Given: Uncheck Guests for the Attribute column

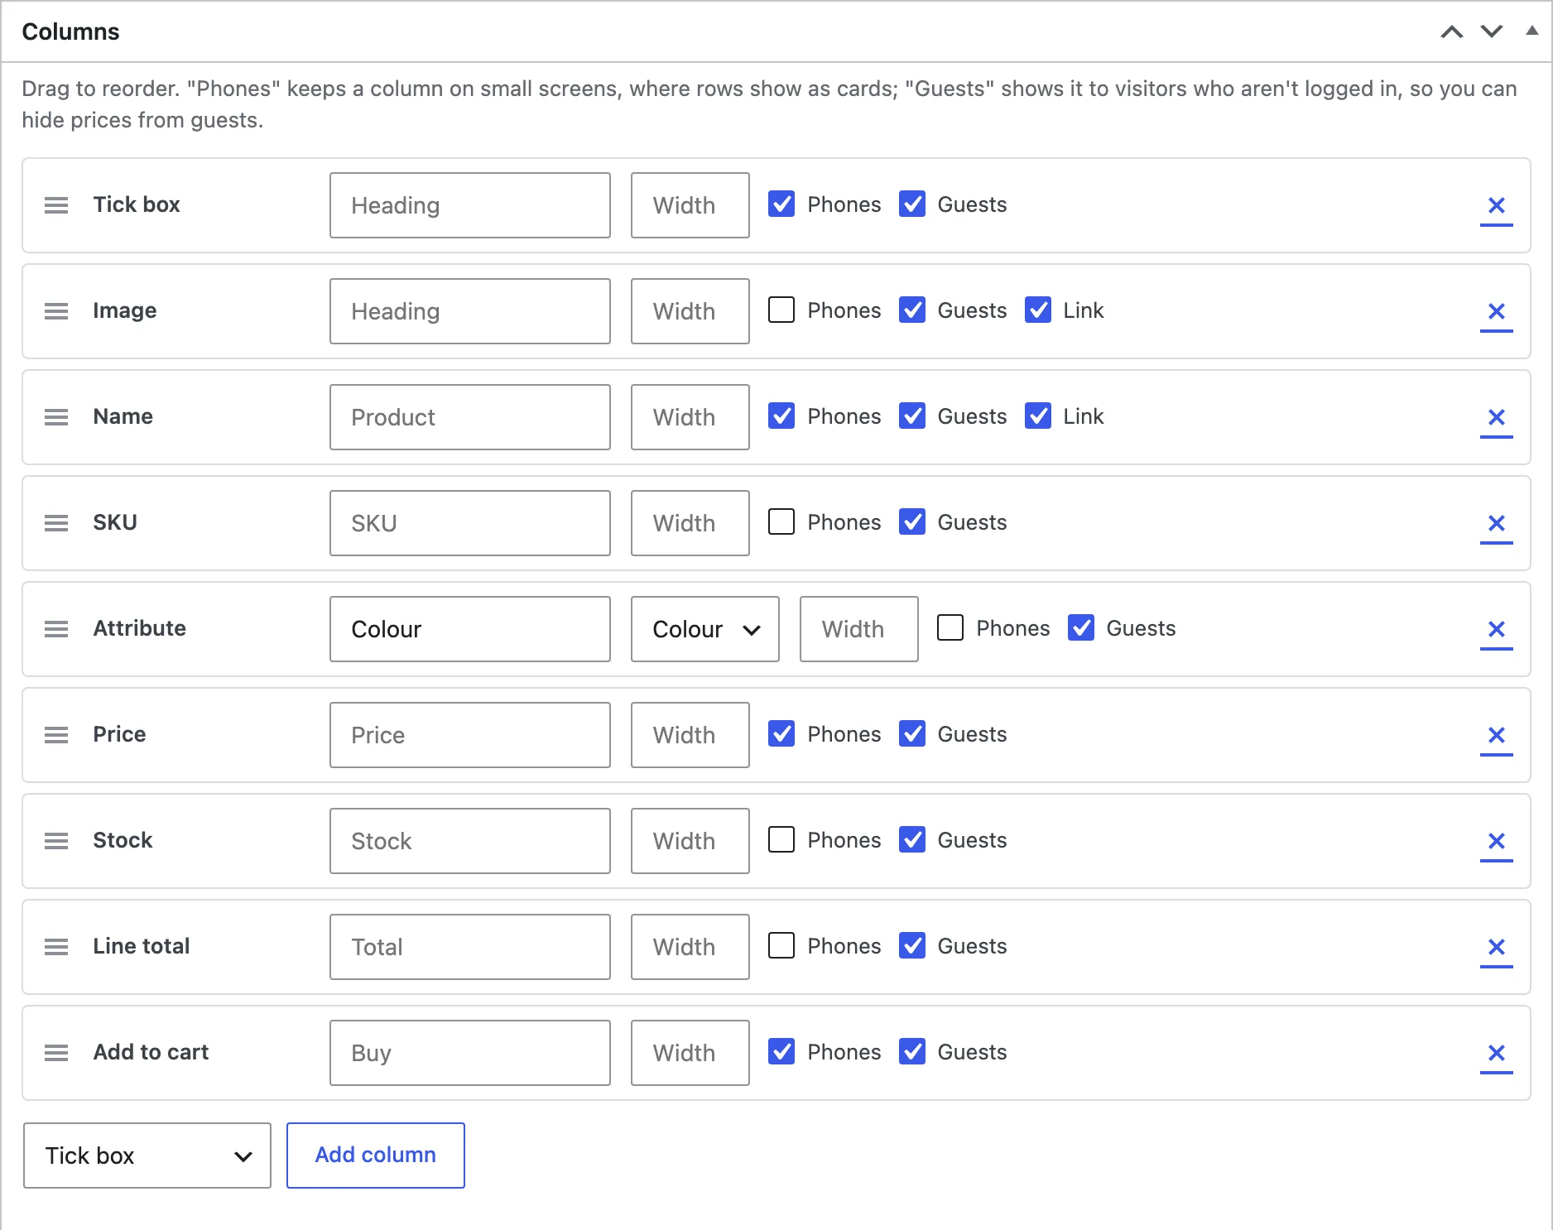Looking at the screenshot, I should pyautogui.click(x=1081, y=627).
